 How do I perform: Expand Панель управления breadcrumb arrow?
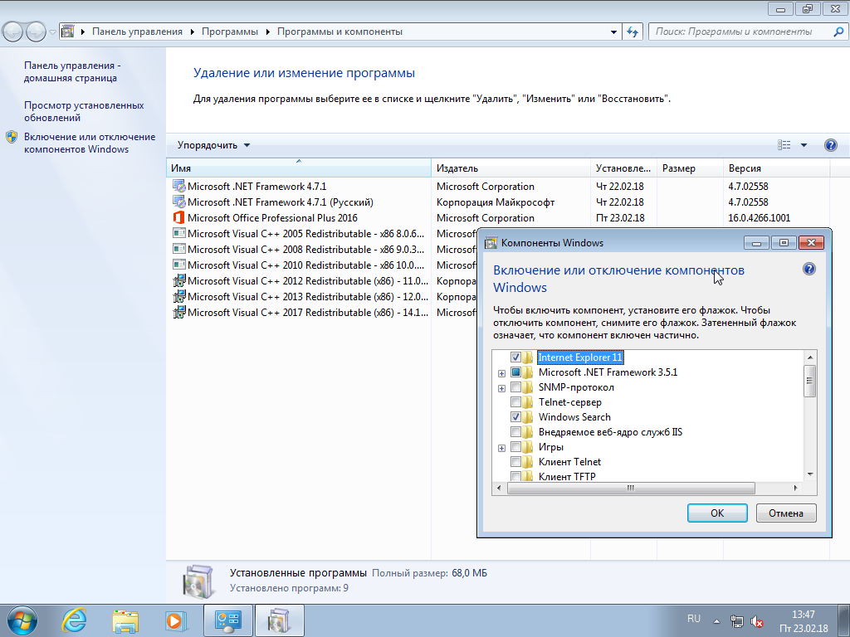[192, 32]
